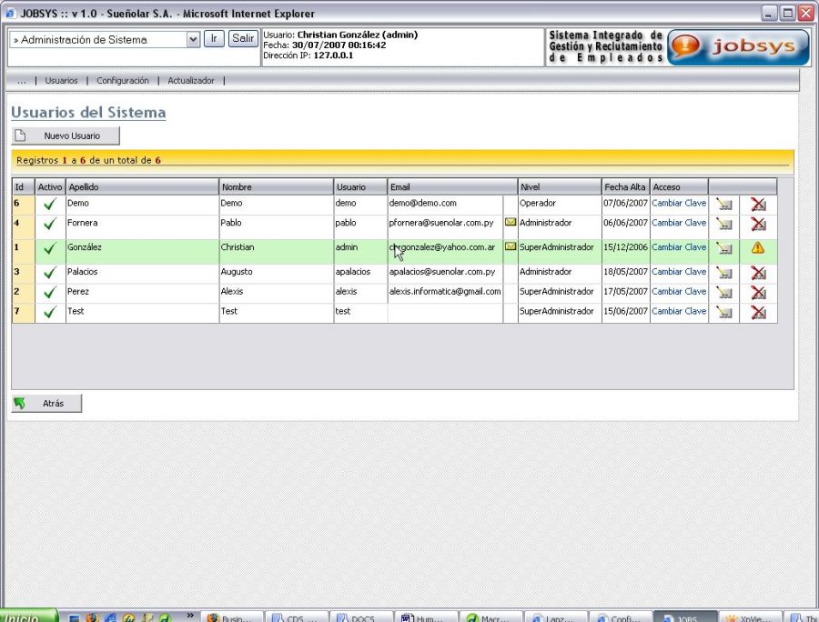
Task: Open the Usuarios menu
Action: coord(61,81)
